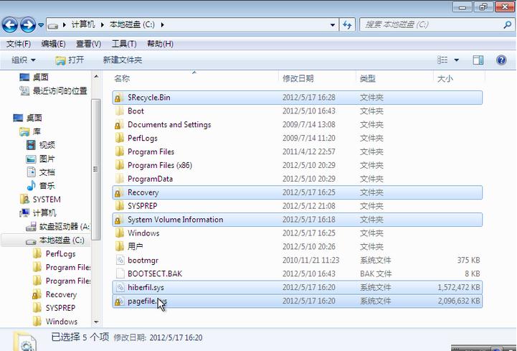
Task: Click 用户 folder icon in file list
Action: tap(119, 247)
